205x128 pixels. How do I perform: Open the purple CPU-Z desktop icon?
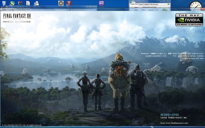pos(101,3)
